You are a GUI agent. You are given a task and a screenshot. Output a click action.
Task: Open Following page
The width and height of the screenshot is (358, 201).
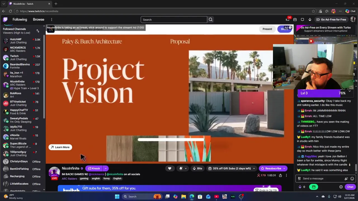tap(20, 20)
